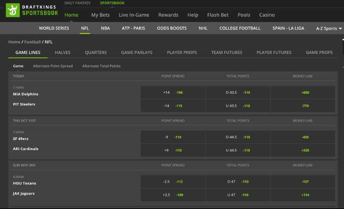Bet Texans -2.5 spread at -112

point(173,181)
